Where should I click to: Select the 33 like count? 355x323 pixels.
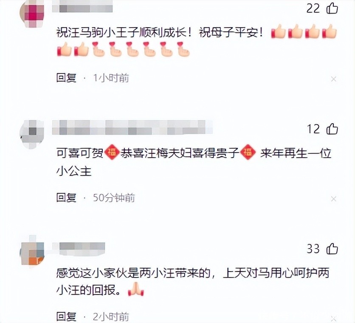pos(313,249)
